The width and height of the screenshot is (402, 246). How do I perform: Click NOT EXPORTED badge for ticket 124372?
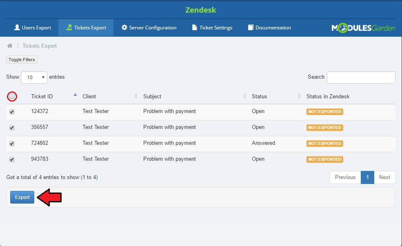click(x=324, y=112)
